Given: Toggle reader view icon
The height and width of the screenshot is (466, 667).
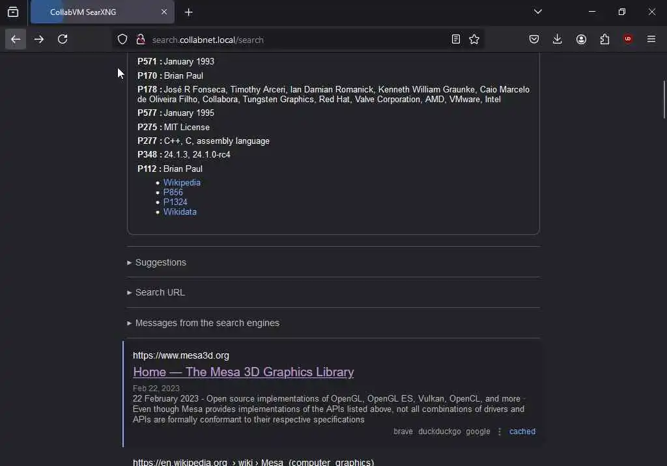Looking at the screenshot, I should pyautogui.click(x=455, y=40).
